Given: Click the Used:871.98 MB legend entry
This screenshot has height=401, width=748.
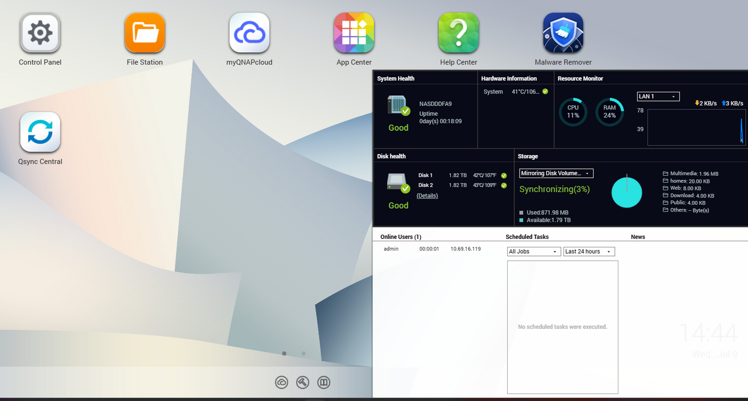Looking at the screenshot, I should [x=544, y=213].
